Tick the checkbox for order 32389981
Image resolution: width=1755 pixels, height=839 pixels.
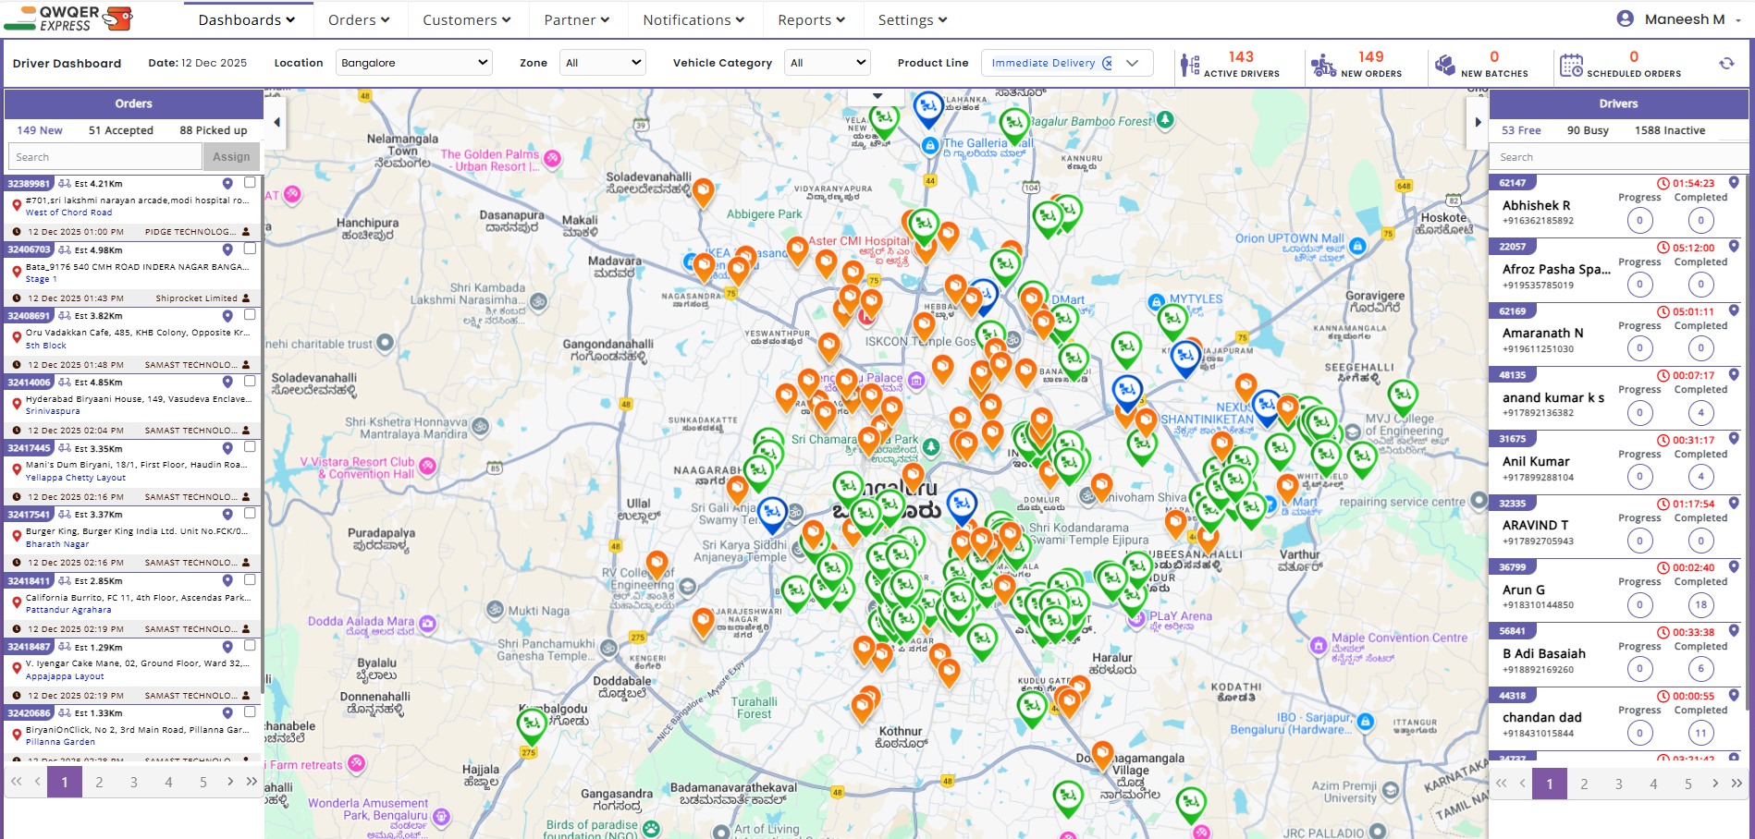[250, 183]
